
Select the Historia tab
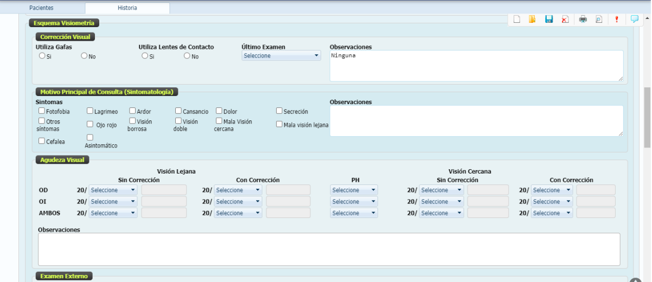point(127,8)
